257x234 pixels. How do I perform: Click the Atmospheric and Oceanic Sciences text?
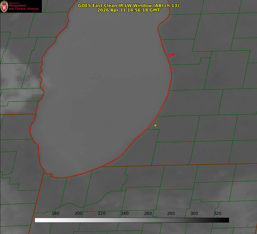point(24,7)
